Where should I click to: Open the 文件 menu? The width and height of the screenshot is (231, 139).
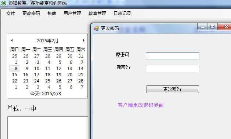point(11,13)
